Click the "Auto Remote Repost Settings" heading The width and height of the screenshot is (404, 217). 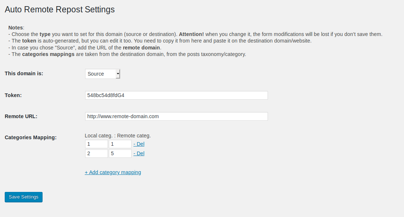point(60,9)
